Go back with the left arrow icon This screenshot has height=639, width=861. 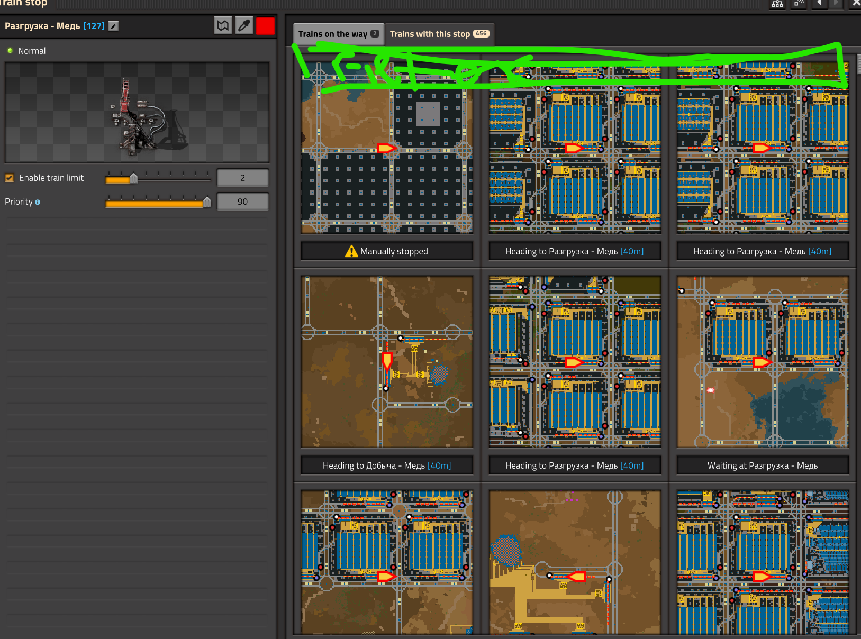coord(819,4)
